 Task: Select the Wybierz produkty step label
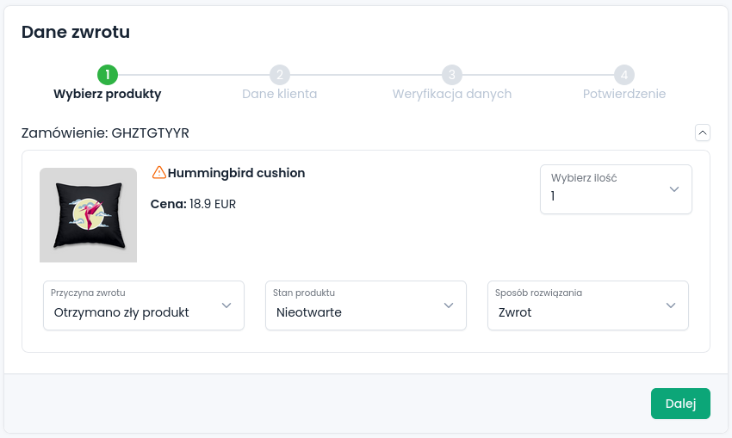click(x=108, y=94)
